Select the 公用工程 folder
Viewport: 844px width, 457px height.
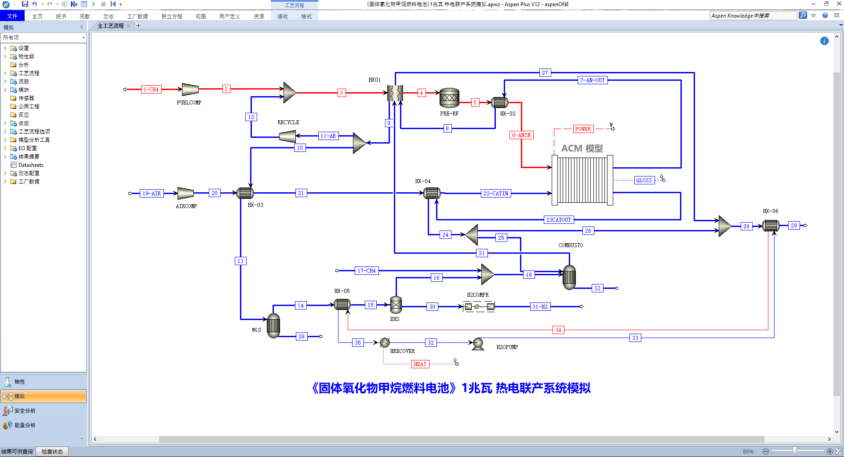click(25, 107)
